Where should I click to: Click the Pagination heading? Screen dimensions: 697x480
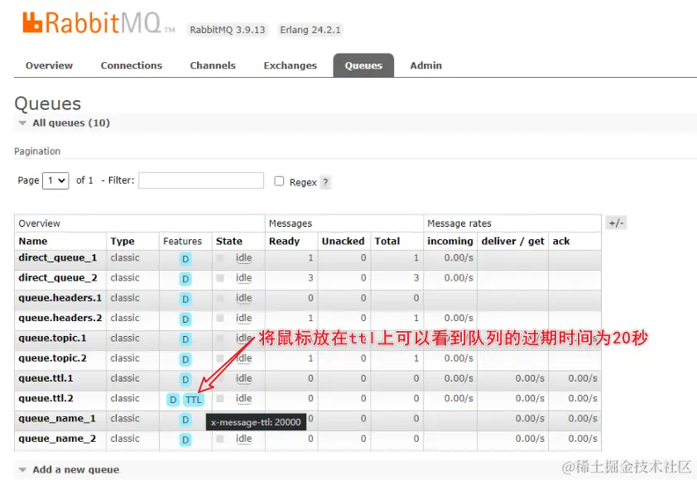[37, 151]
